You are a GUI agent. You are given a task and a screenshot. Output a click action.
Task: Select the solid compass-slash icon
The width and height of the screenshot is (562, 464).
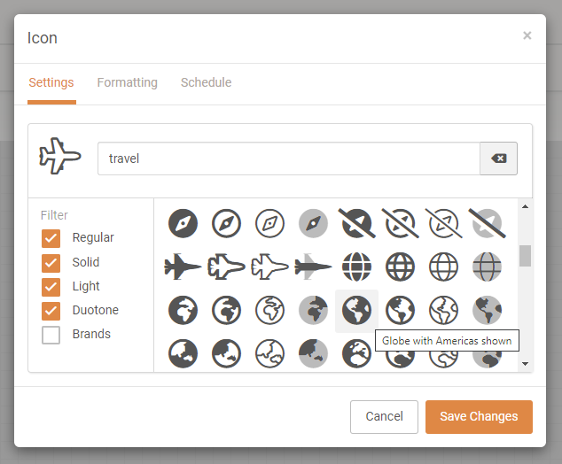click(x=356, y=223)
